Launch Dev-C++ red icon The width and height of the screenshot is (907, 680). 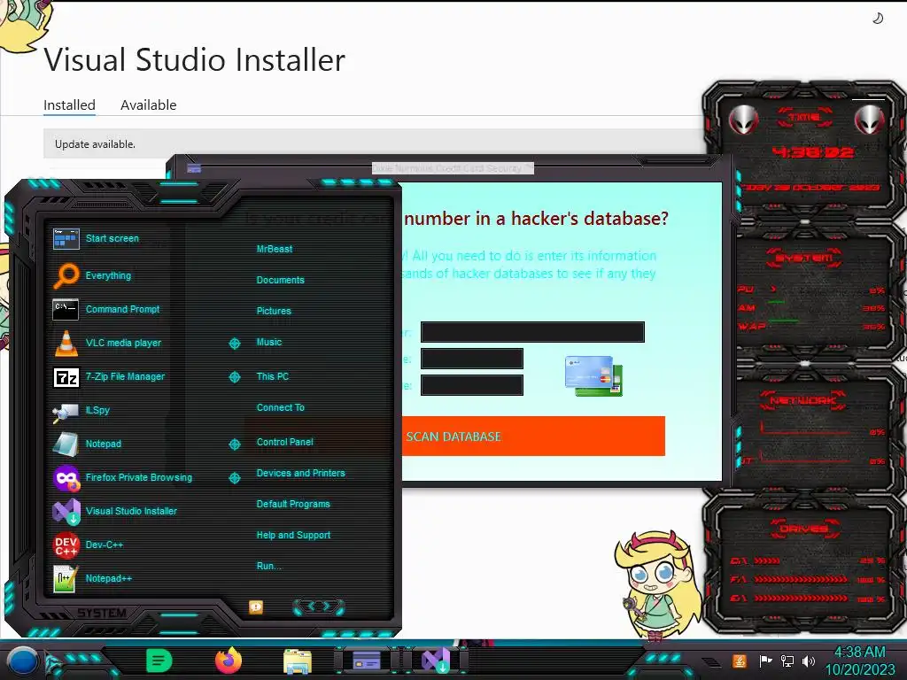66,545
